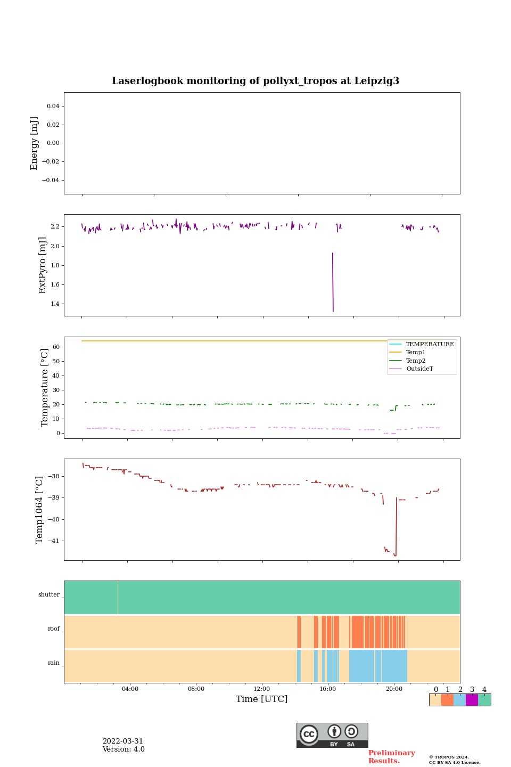Pick the status 3 magenta swatch
511x767 pixels.
click(472, 700)
